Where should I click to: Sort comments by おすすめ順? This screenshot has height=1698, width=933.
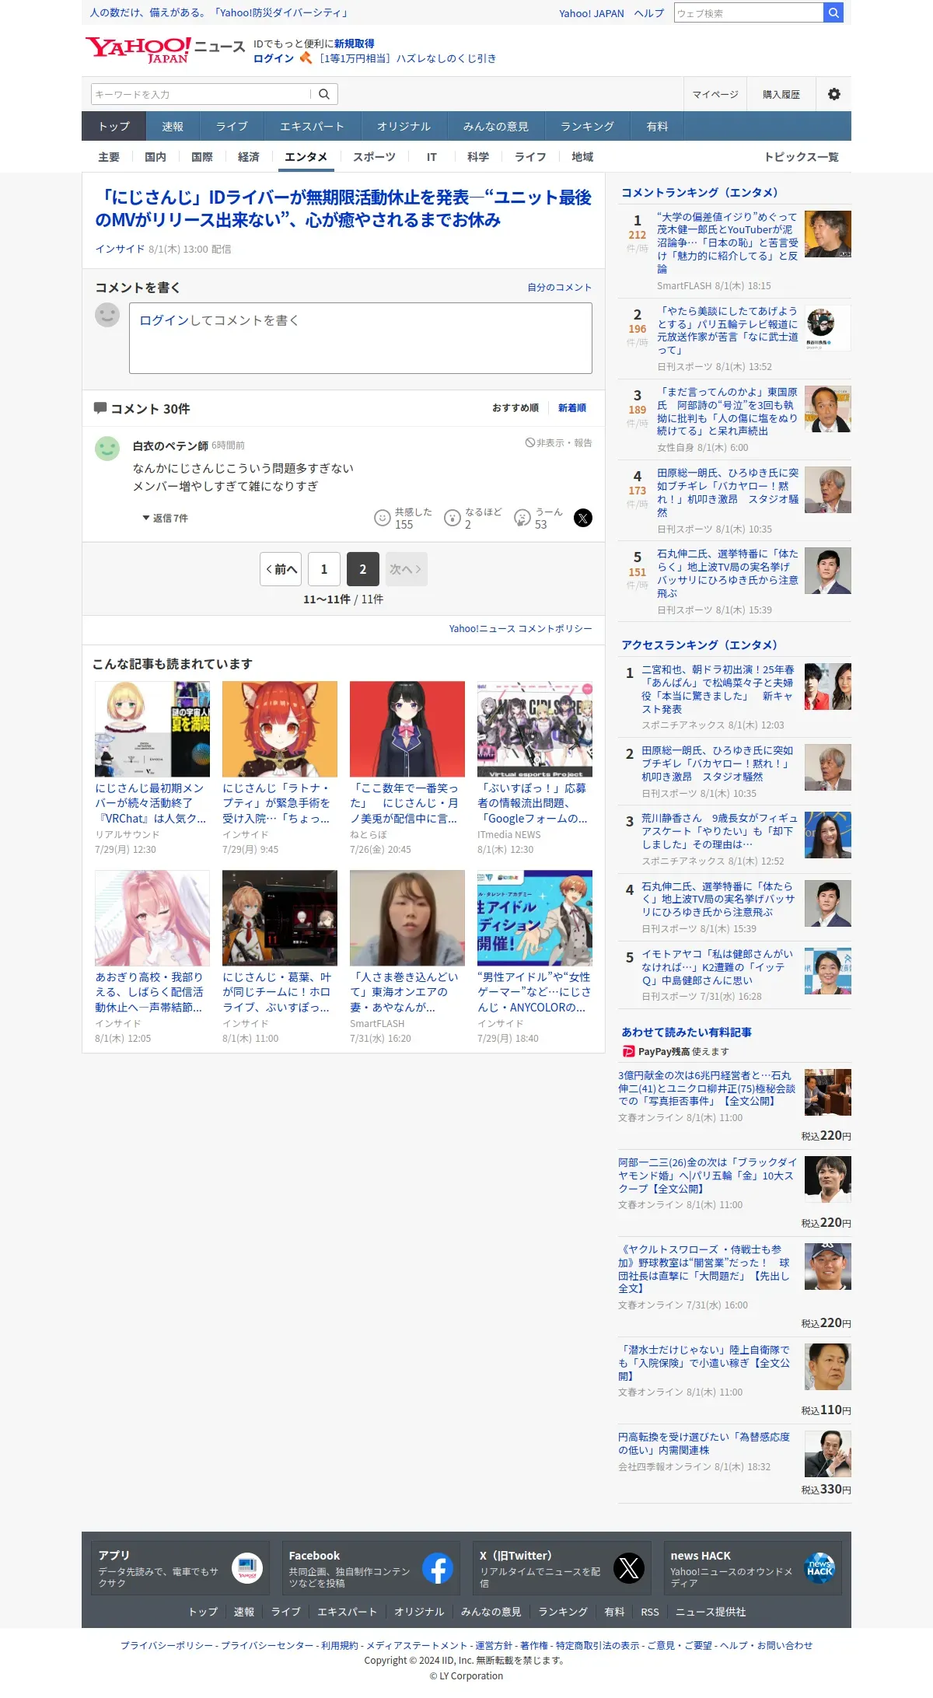pyautogui.click(x=515, y=407)
